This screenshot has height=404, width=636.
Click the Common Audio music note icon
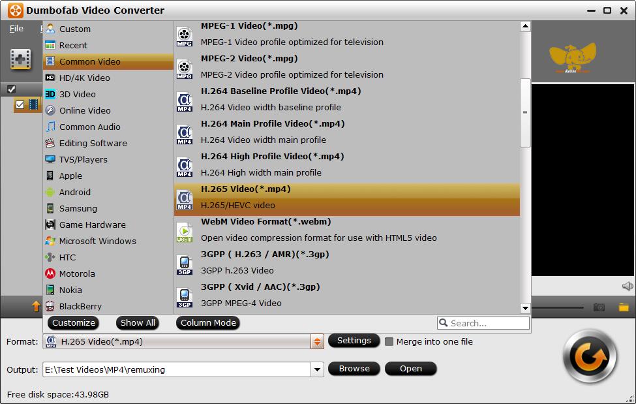point(50,126)
